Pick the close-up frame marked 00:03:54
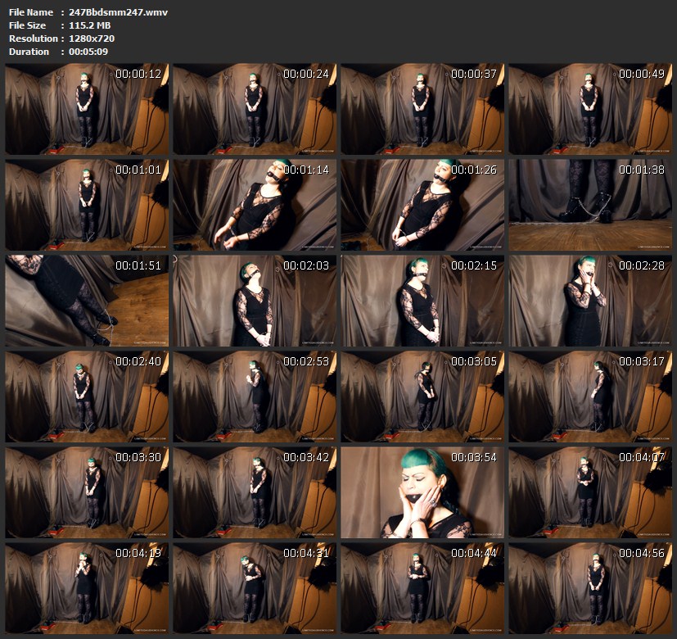Viewport: 677px width, 639px height. point(422,492)
